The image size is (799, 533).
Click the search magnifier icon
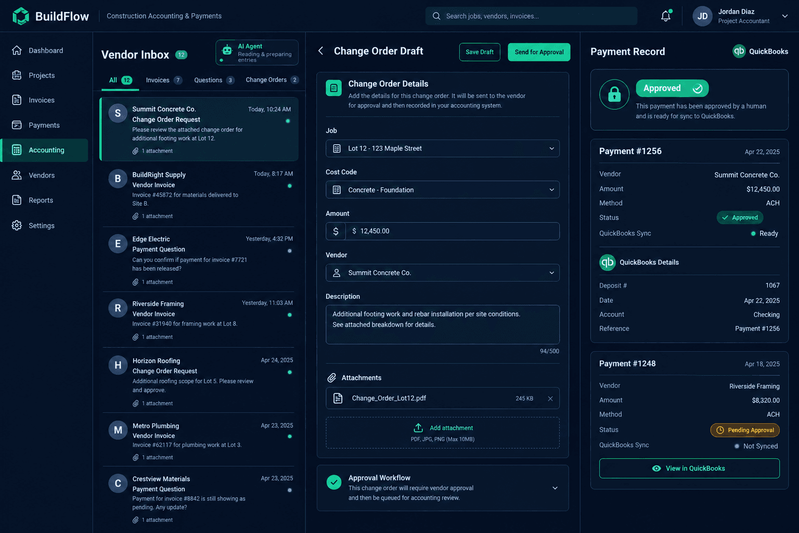click(436, 16)
